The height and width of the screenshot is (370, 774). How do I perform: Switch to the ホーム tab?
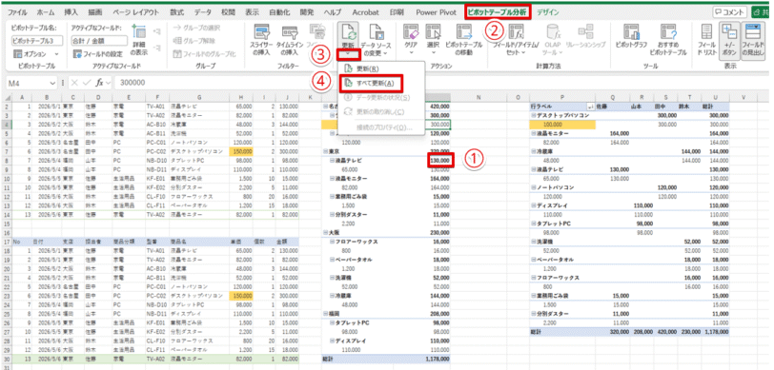pyautogui.click(x=46, y=12)
